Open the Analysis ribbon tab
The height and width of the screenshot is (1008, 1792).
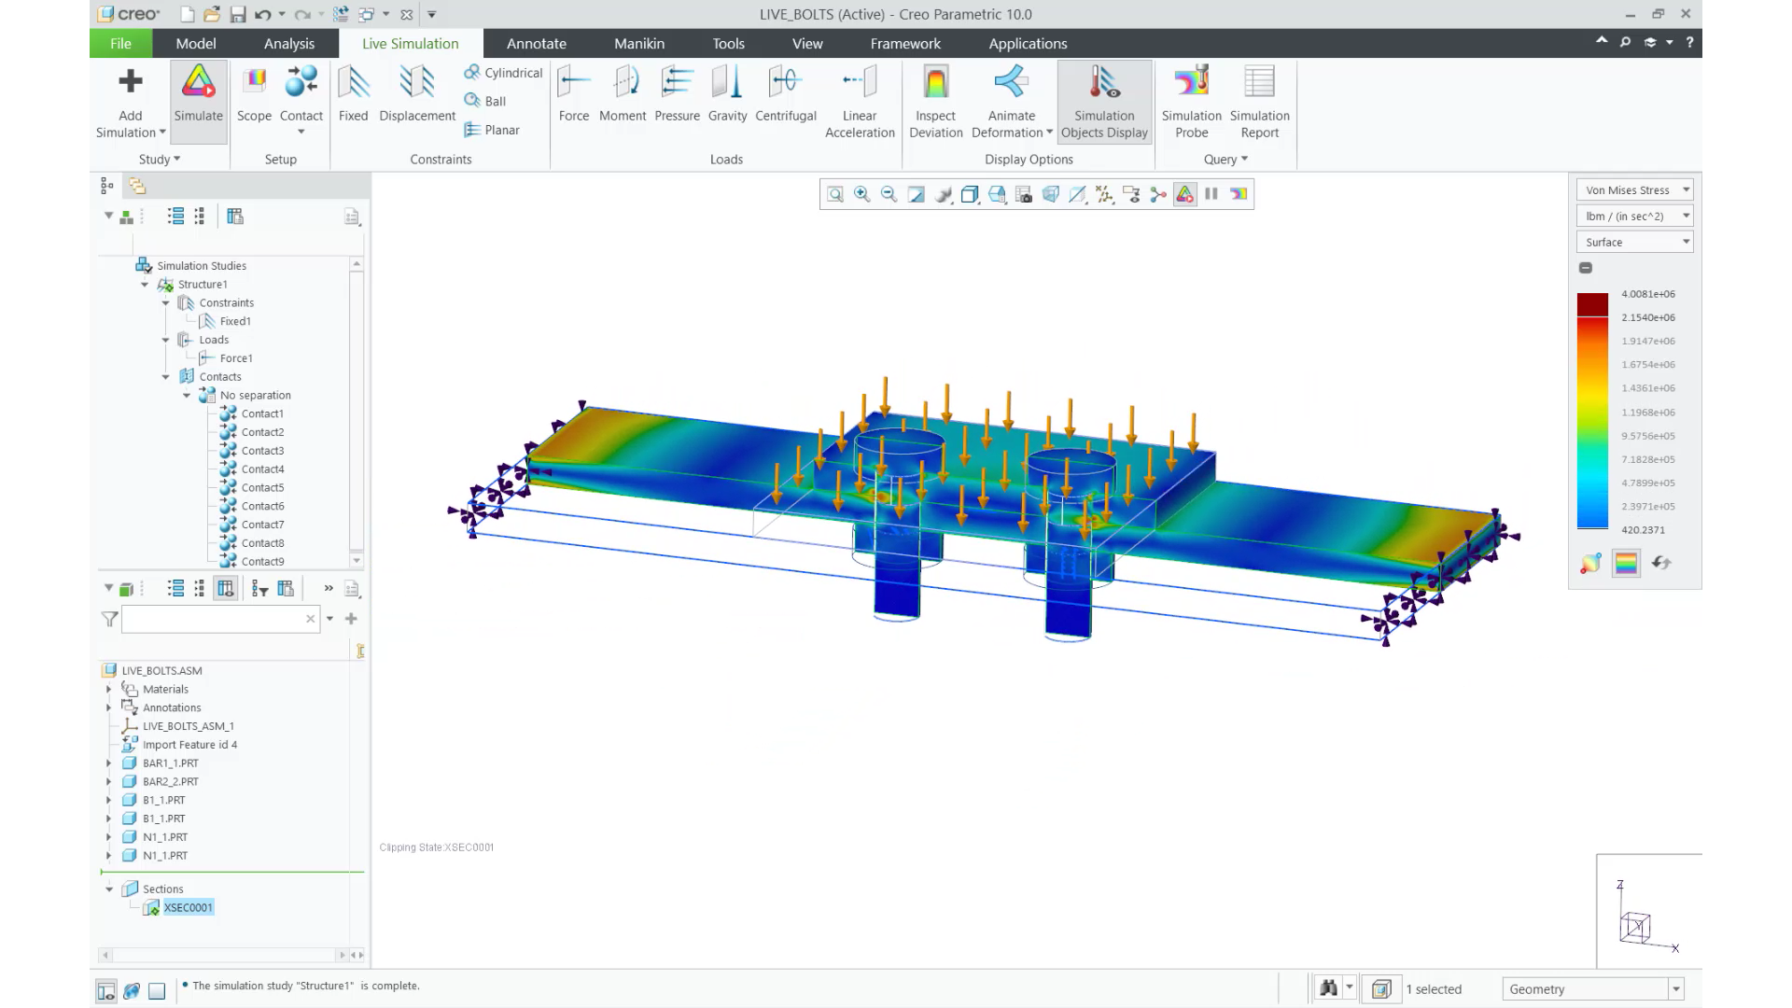pyautogui.click(x=289, y=44)
